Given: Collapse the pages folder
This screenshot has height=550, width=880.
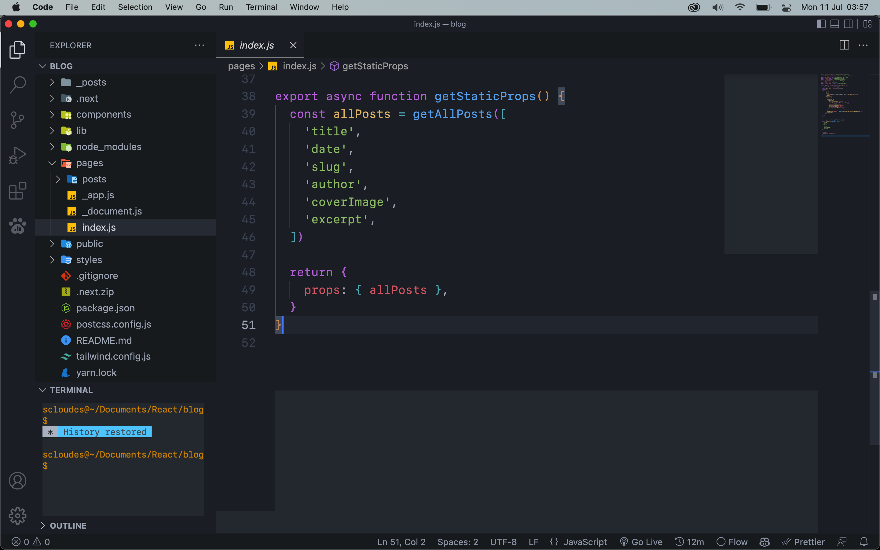Looking at the screenshot, I should coord(90,163).
